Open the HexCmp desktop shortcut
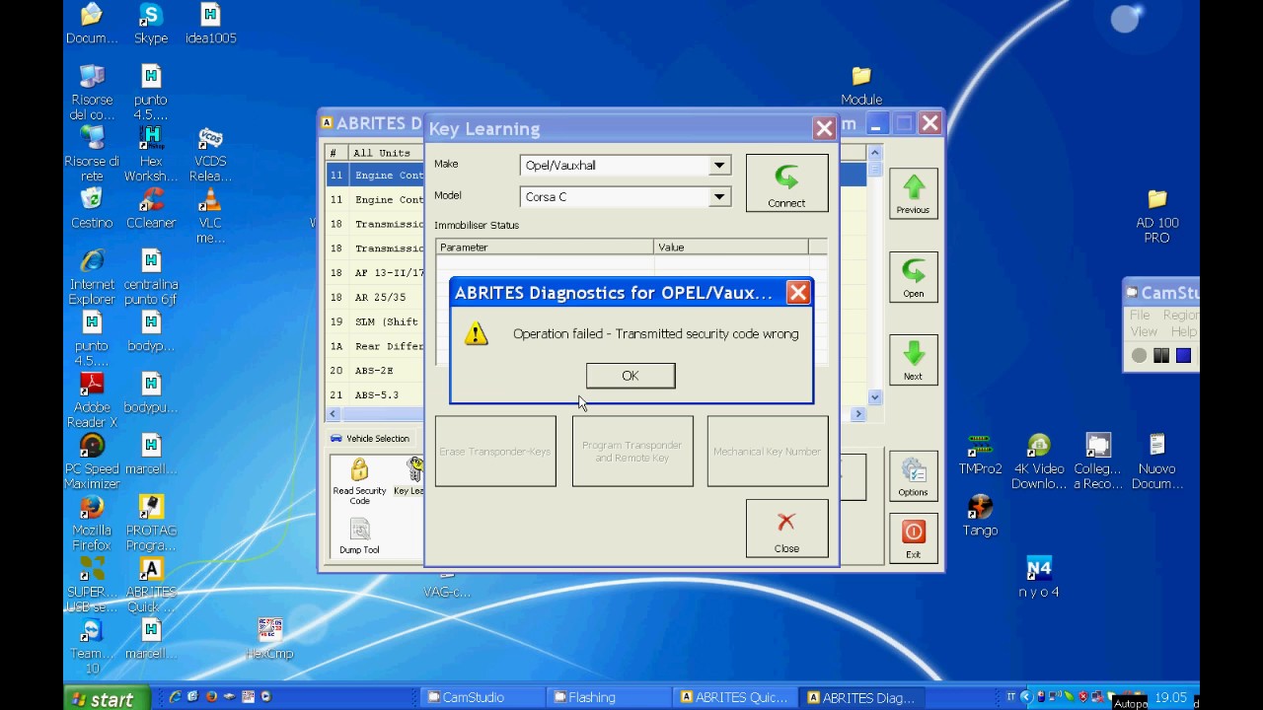Screen dimensions: 1263x710 (269, 638)
